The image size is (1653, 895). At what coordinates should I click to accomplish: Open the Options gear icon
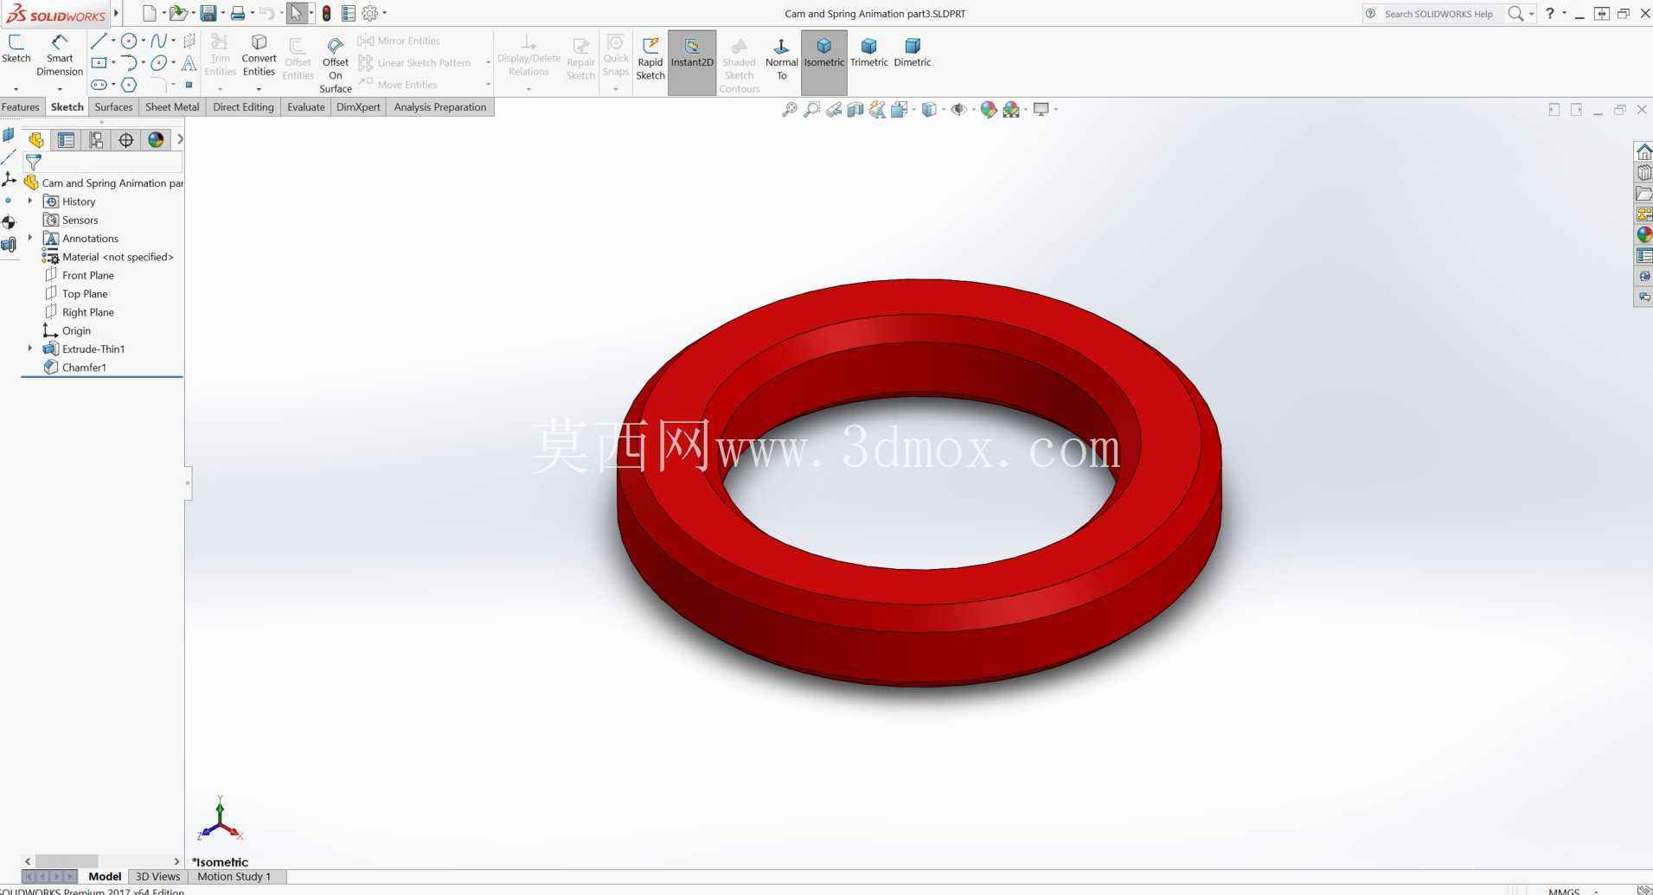point(370,13)
